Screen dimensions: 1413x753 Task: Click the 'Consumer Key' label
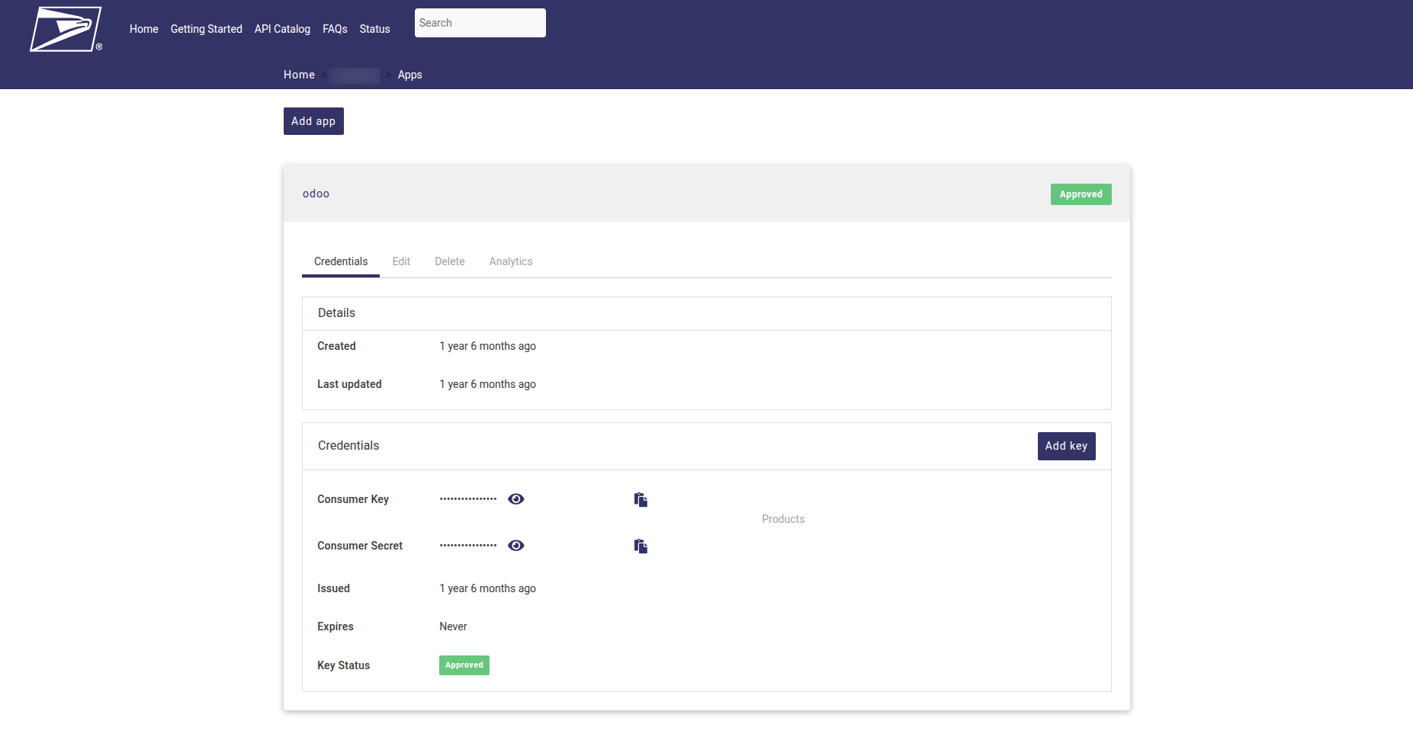tap(353, 499)
